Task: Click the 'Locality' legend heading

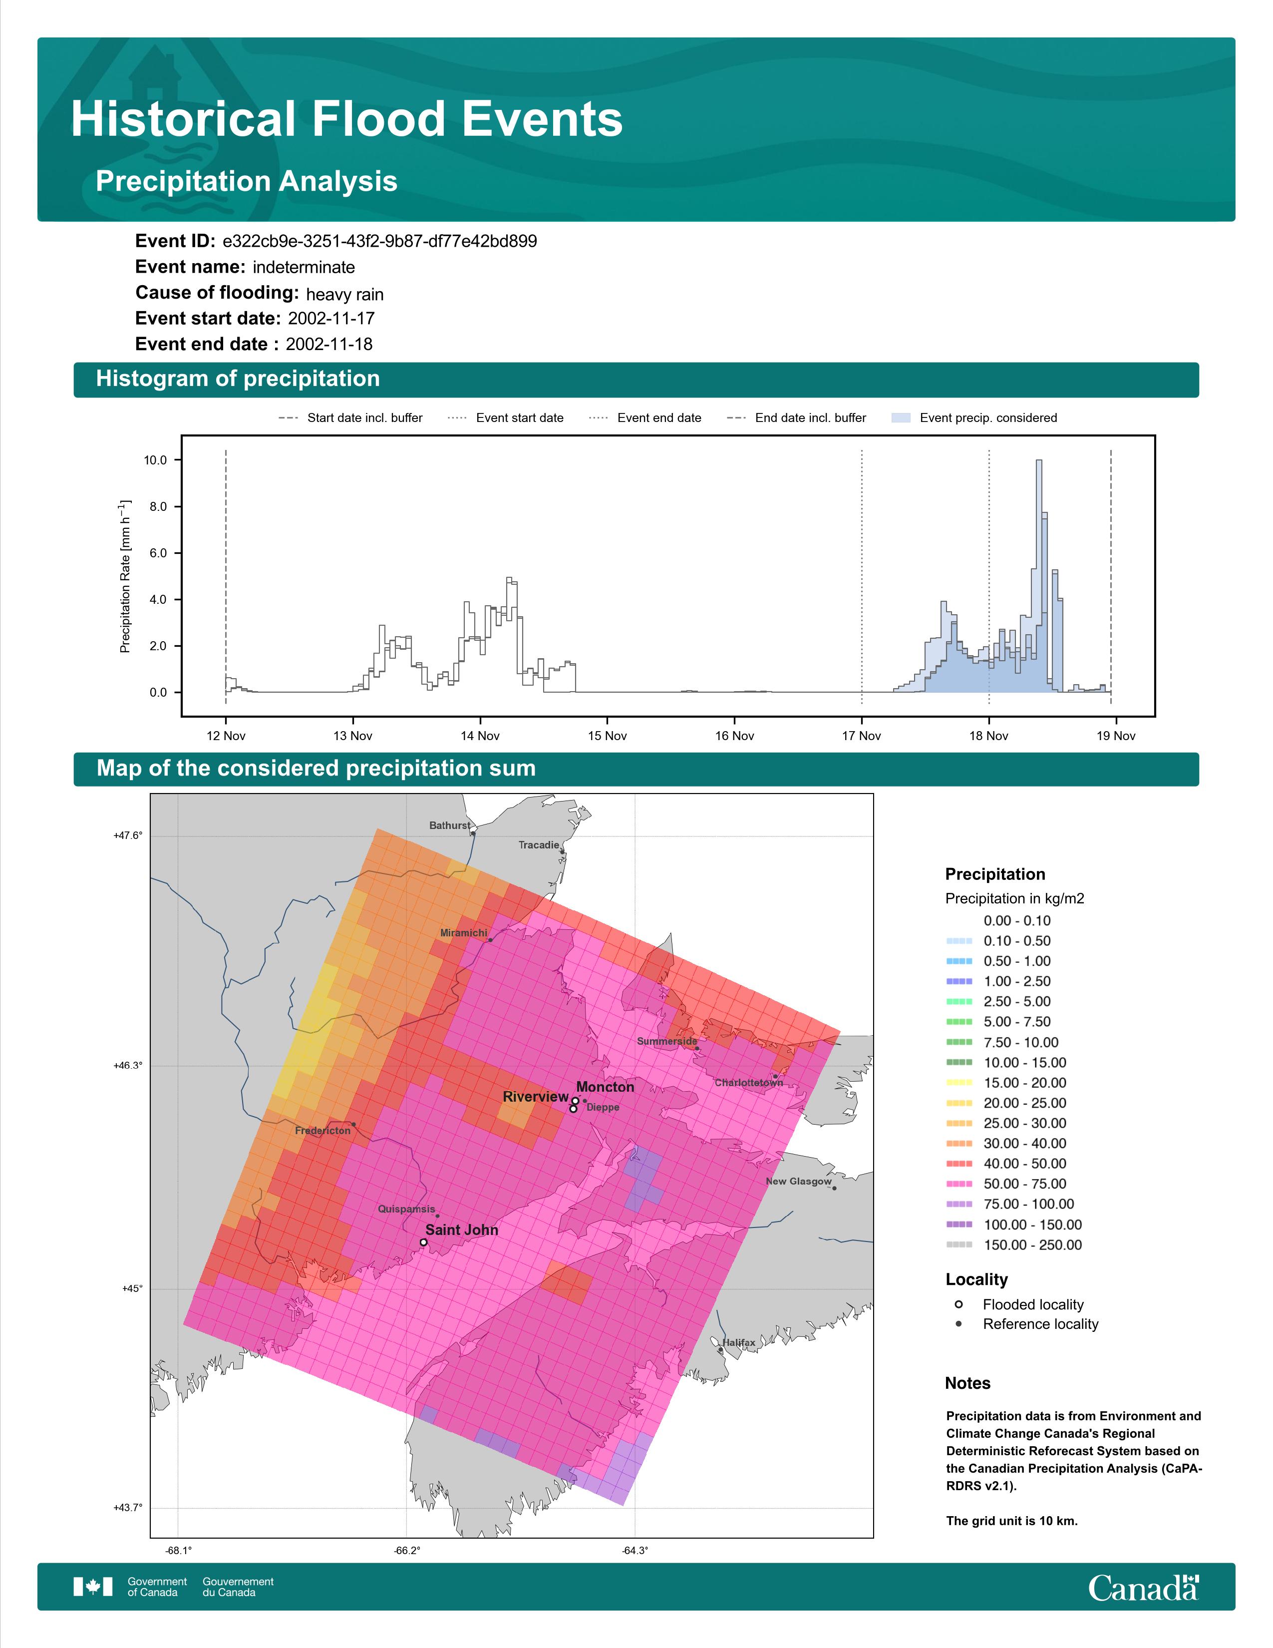Action: [x=976, y=1279]
